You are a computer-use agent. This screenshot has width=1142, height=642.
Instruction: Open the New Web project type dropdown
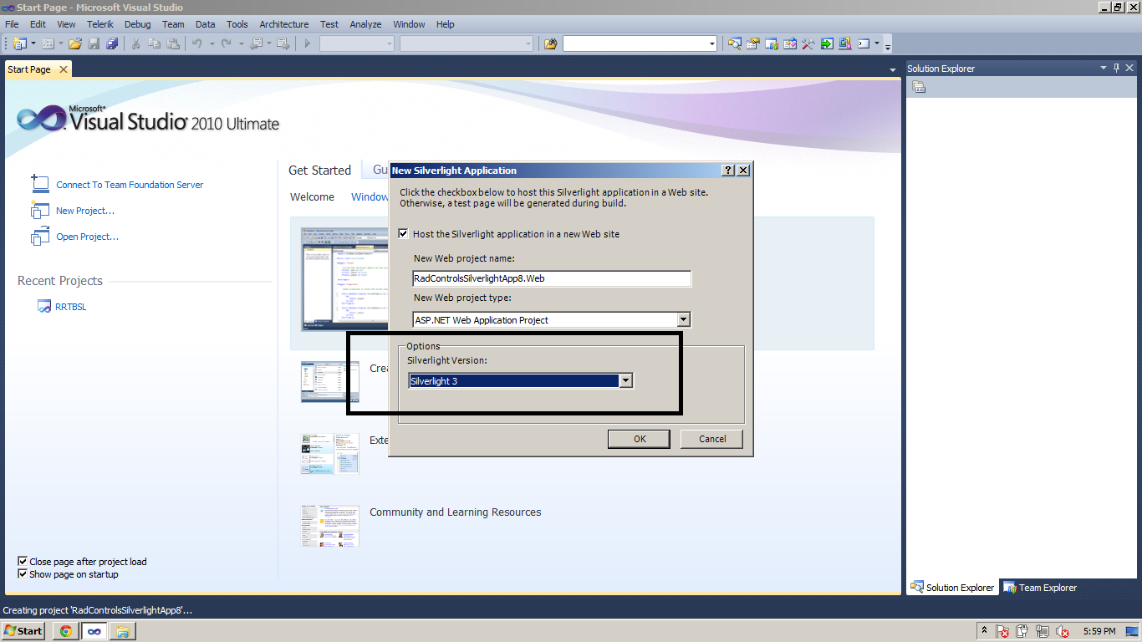pyautogui.click(x=683, y=319)
